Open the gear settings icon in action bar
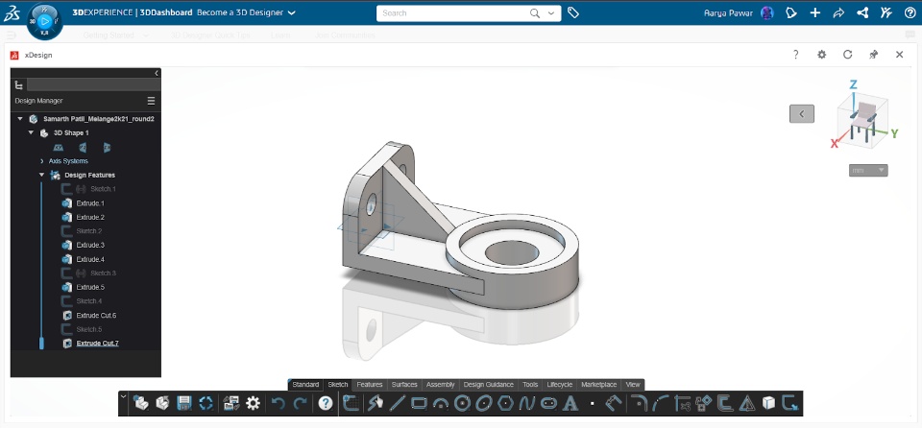Image resolution: width=922 pixels, height=428 pixels. pos(253,403)
